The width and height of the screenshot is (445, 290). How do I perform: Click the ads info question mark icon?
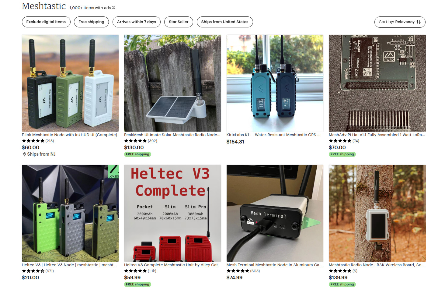coord(113,8)
